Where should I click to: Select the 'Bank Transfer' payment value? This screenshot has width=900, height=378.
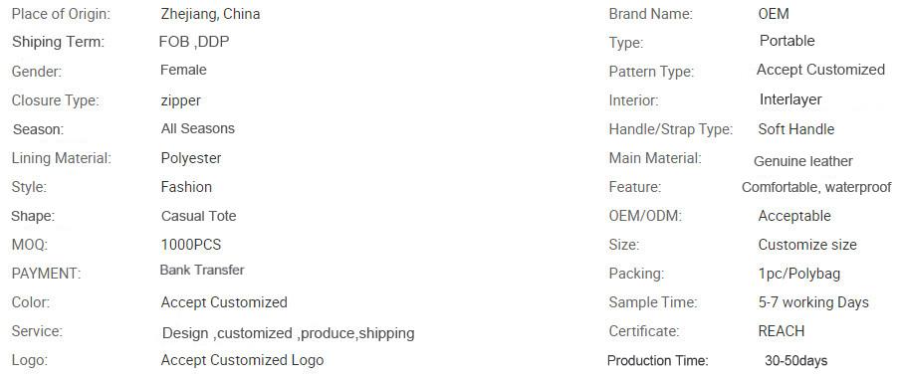(202, 270)
